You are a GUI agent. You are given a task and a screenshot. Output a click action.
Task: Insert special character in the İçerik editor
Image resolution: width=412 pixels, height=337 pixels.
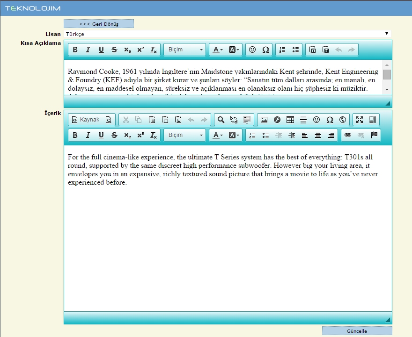point(330,120)
